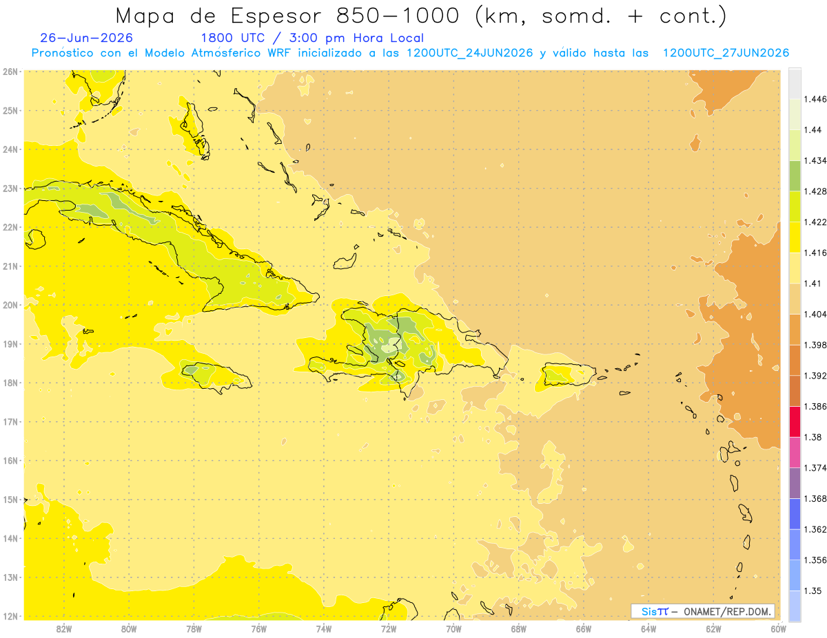Select the green colorbar swatch above 1.428

point(795,176)
